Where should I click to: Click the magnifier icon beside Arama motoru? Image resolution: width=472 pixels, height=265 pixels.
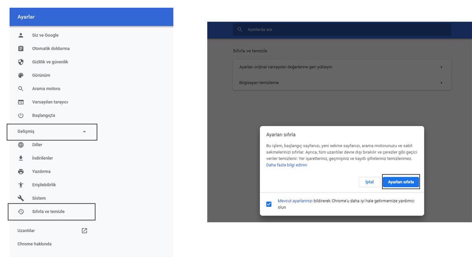pyautogui.click(x=21, y=89)
